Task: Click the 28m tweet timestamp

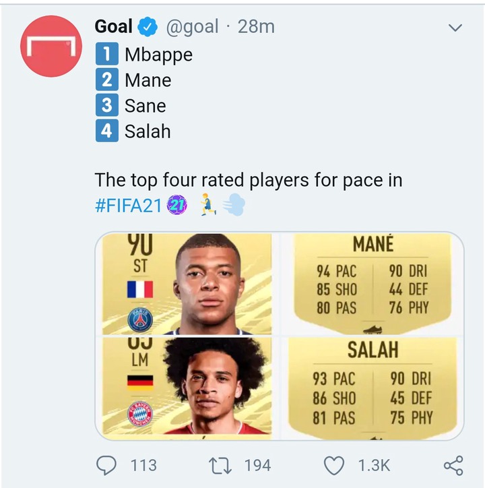Action: coord(258,27)
